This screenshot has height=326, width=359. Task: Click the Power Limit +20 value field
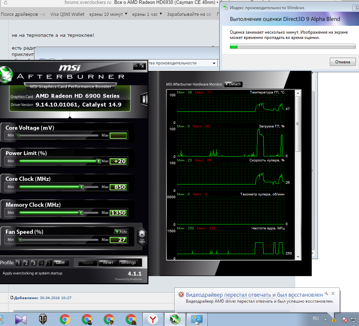(118, 161)
